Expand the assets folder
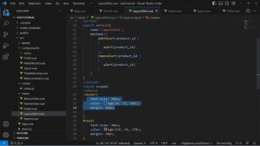This screenshot has width=260, height=146. pyautogui.click(x=39, y=43)
